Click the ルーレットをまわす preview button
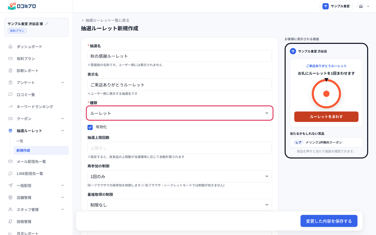Screen dimensions: 376x235 326,117
